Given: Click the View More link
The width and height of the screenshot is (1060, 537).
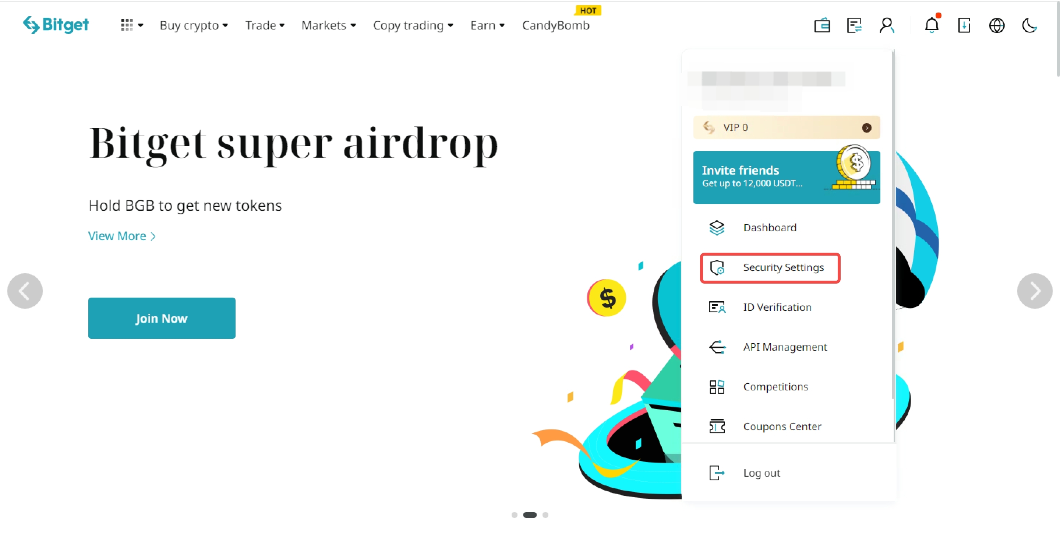Looking at the screenshot, I should point(121,236).
